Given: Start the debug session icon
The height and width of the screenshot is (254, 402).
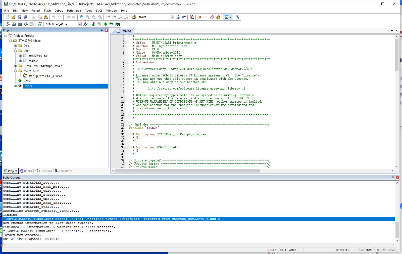Looking at the screenshot, I should tap(192, 17).
